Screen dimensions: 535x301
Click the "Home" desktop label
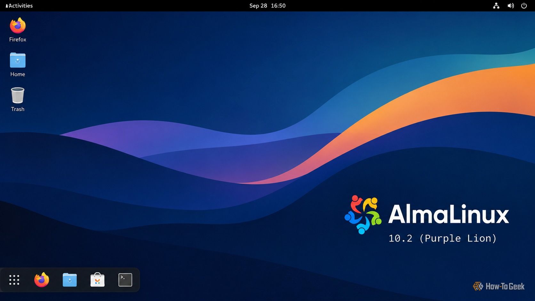point(18,74)
